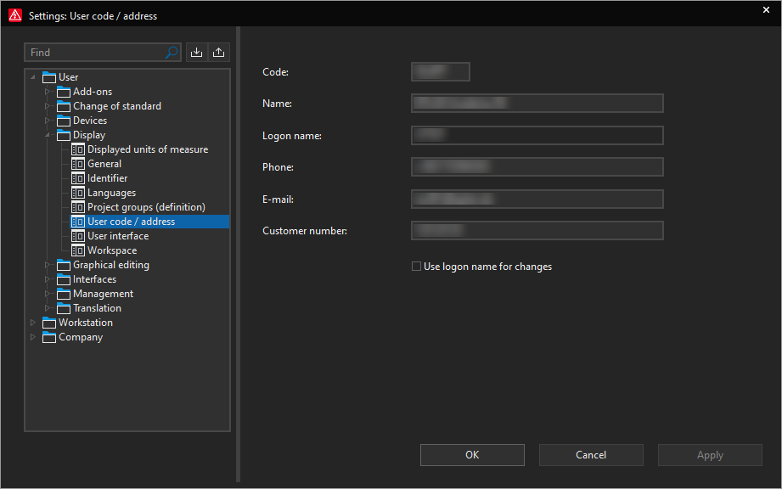Select Displayed units of measure

coord(147,149)
